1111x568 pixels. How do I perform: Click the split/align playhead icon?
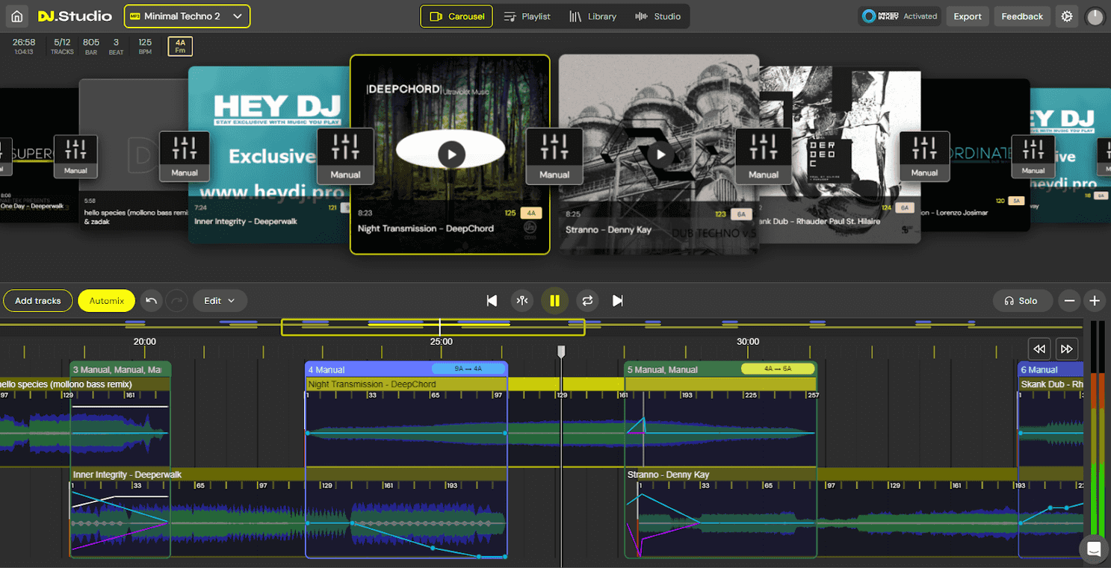click(x=522, y=301)
